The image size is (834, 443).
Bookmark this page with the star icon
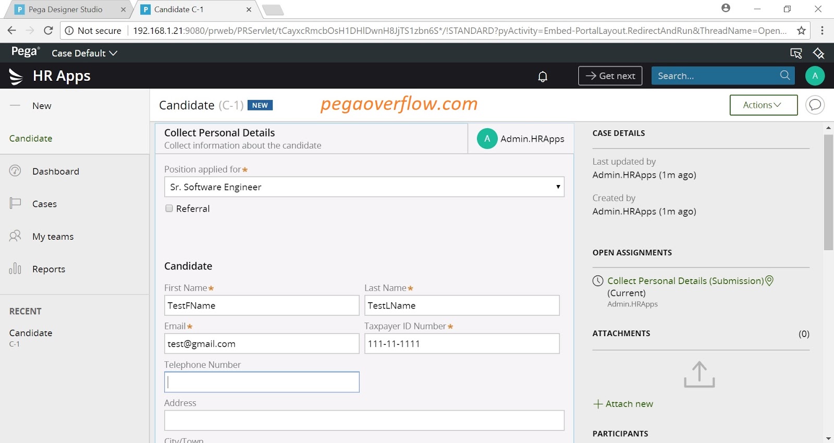801,31
